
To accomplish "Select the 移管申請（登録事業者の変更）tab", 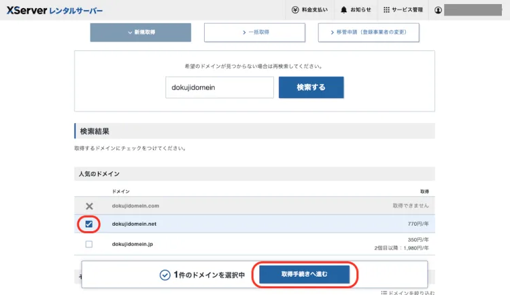I will 369,32.
